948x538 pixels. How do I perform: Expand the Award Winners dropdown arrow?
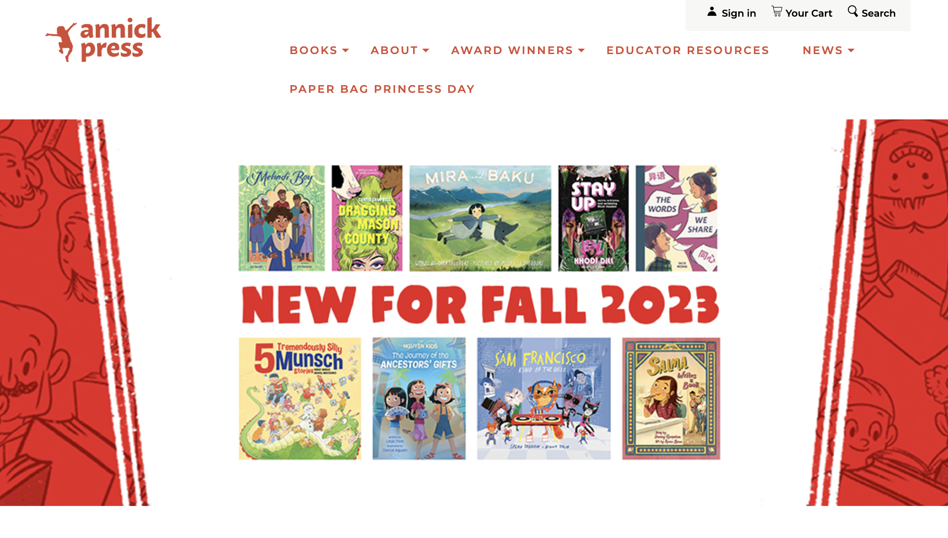tap(581, 50)
